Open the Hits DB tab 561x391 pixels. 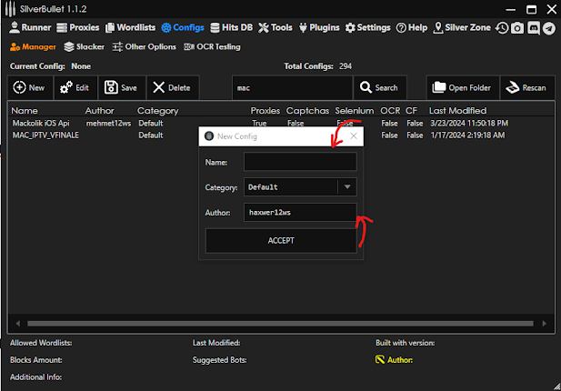click(232, 27)
